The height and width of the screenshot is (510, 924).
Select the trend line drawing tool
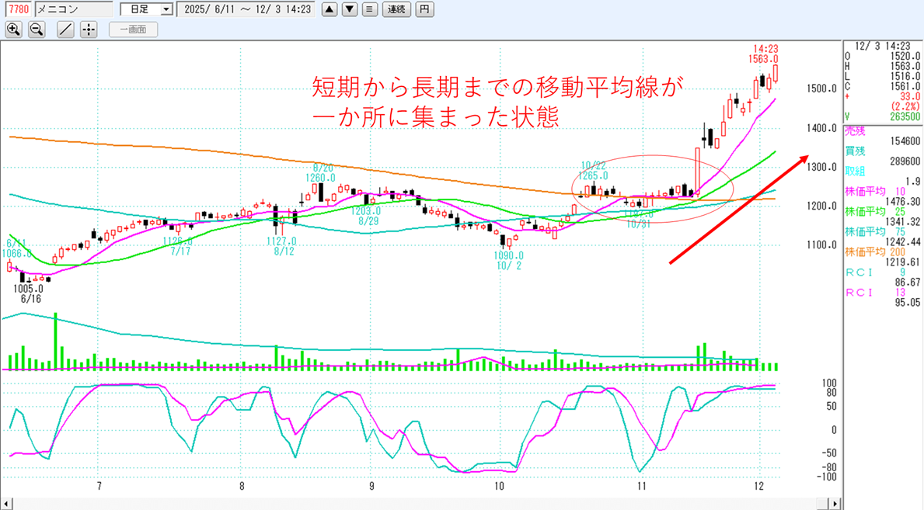tap(66, 29)
